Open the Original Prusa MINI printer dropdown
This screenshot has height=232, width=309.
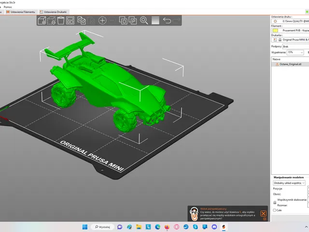tap(290, 40)
